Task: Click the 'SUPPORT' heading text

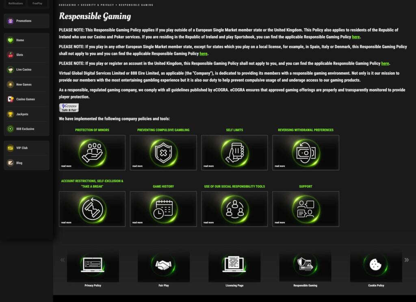Action: click(x=305, y=186)
